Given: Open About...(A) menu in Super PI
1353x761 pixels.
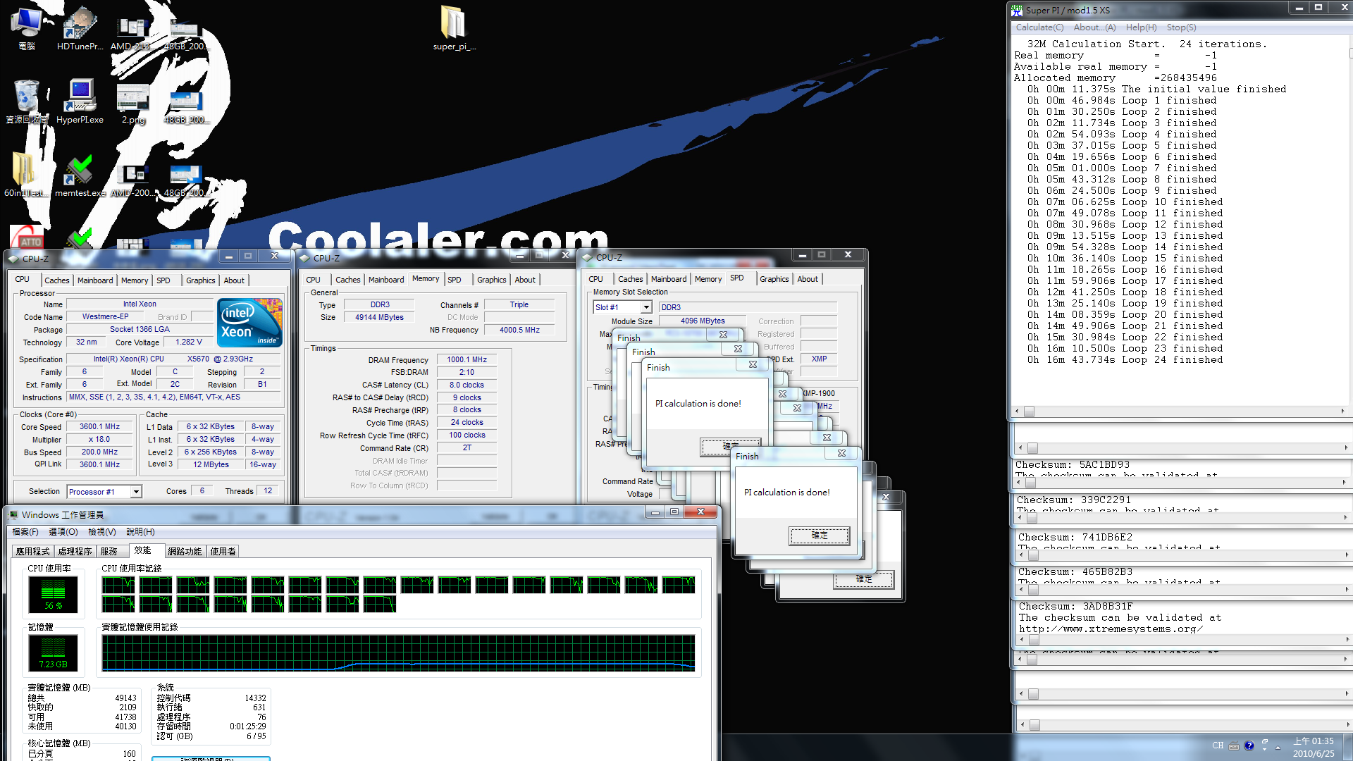Looking at the screenshot, I should point(1094,27).
